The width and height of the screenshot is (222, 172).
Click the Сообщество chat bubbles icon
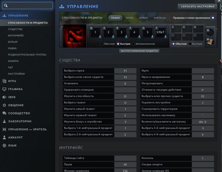pyautogui.click(x=4, y=113)
